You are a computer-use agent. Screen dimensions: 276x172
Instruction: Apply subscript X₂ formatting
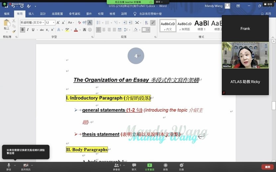(x=47, y=30)
